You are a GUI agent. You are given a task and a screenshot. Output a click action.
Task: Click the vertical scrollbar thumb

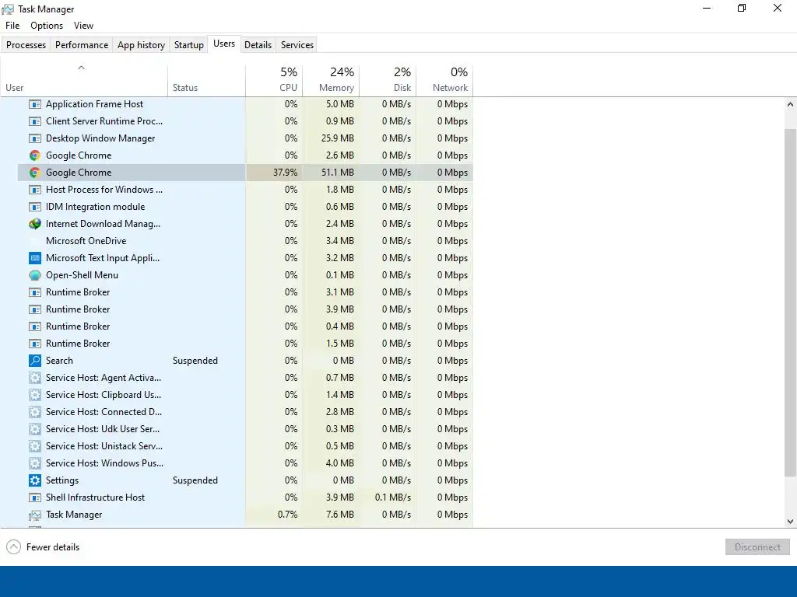click(x=790, y=302)
